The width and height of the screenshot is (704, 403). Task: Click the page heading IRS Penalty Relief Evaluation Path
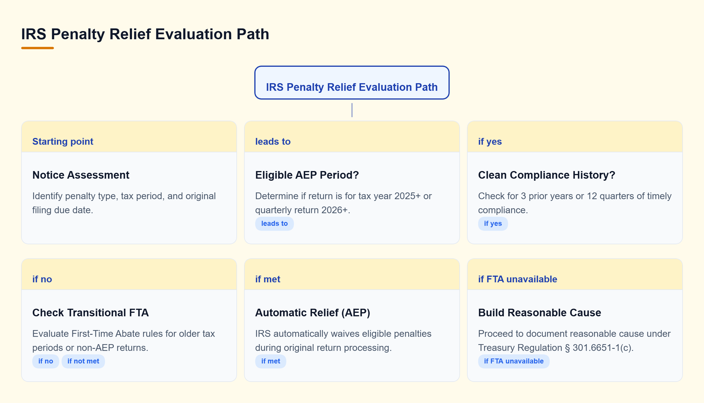(145, 34)
